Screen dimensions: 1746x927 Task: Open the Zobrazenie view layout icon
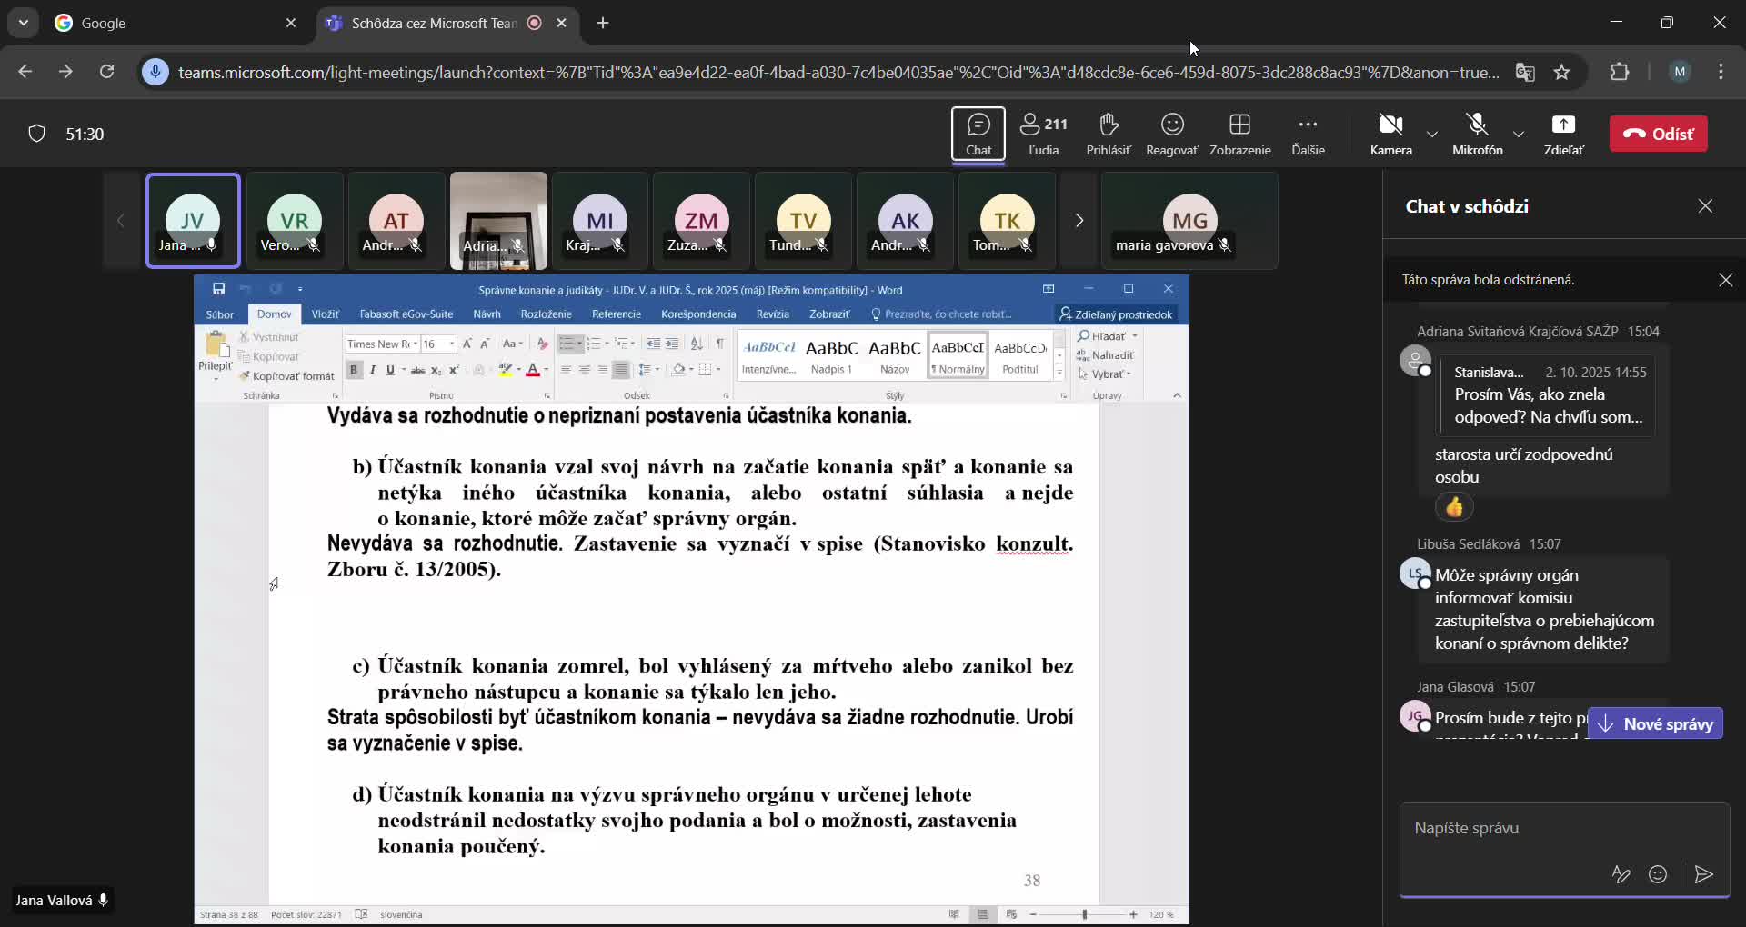click(1240, 134)
